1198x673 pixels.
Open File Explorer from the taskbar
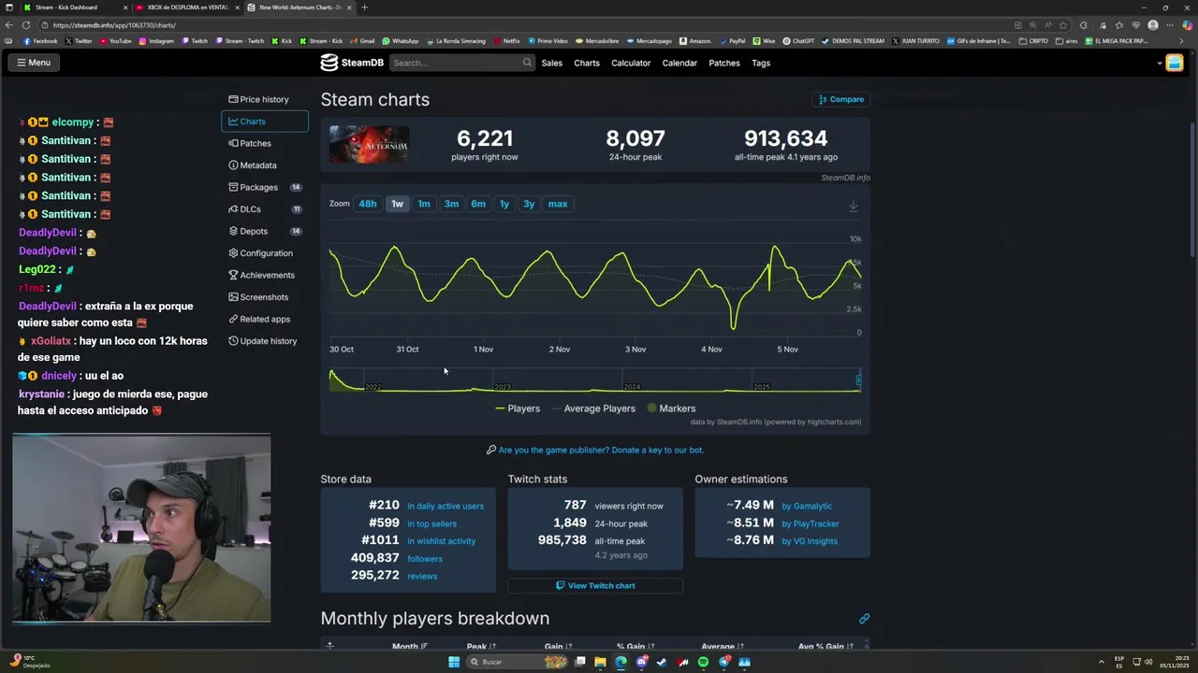coord(600,662)
